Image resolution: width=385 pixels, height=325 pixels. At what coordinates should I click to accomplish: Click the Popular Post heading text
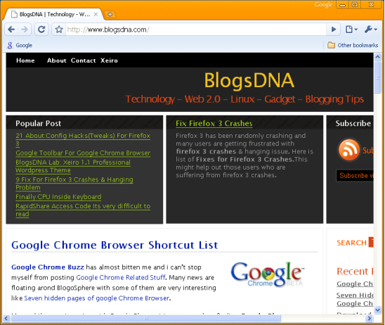[39, 123]
